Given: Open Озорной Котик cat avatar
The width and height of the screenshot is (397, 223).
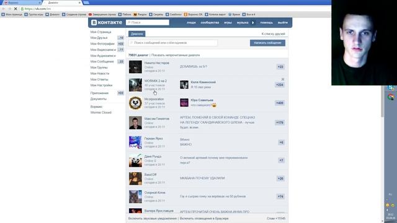Looking at the screenshot, I should pos(135,196).
